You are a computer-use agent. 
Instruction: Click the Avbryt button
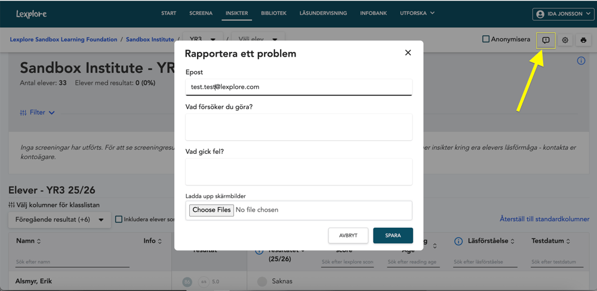pyautogui.click(x=348, y=236)
